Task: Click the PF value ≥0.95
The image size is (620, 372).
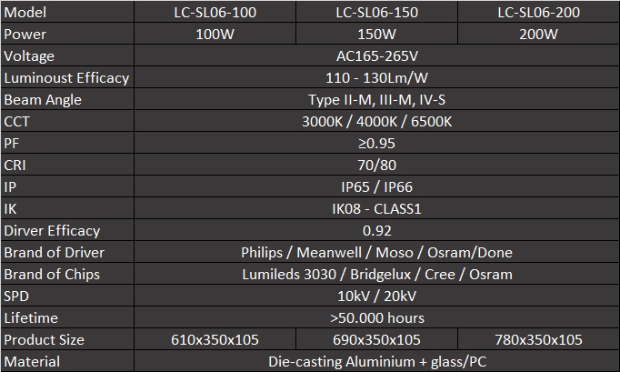Action: click(376, 144)
